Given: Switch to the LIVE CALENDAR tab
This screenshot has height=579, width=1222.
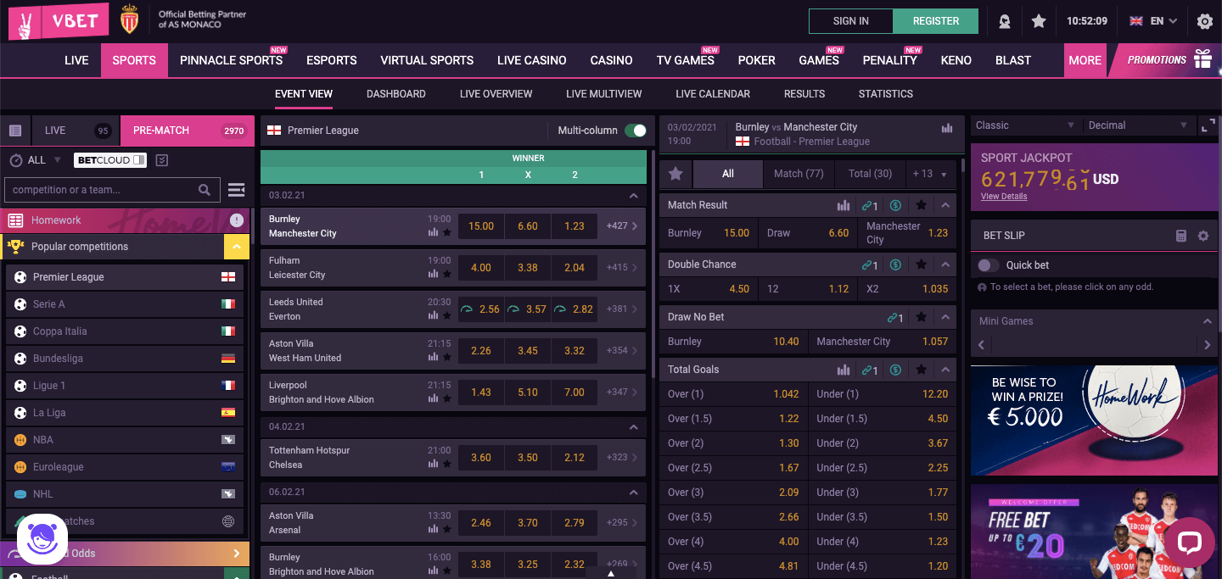Looking at the screenshot, I should coord(713,94).
